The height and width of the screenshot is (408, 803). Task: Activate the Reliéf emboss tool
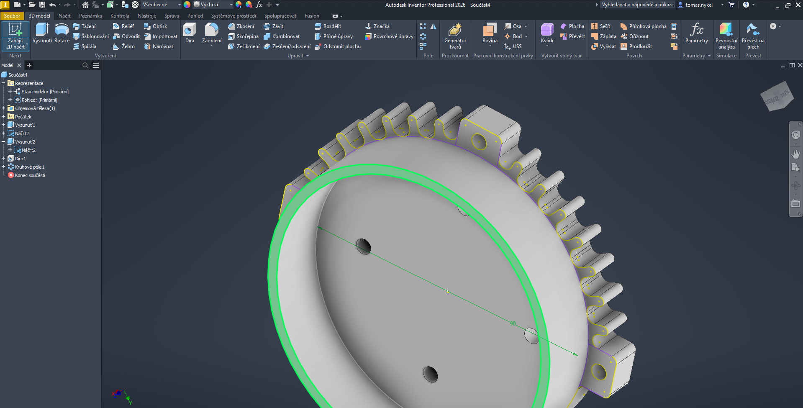point(123,26)
